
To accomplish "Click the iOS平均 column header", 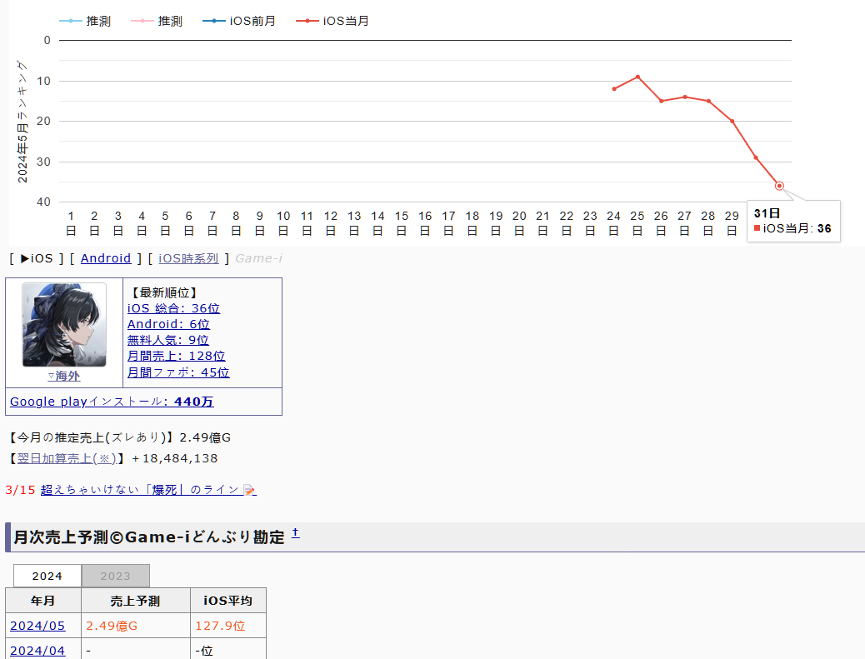I will pos(228,601).
